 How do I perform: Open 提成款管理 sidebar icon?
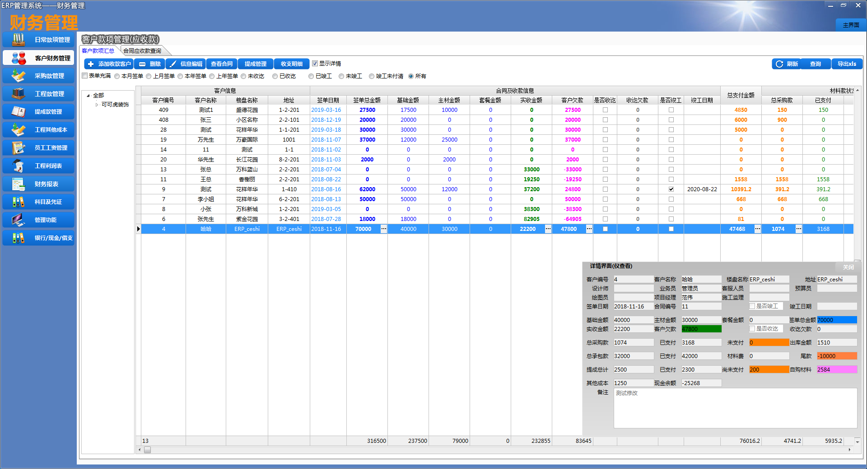coord(18,111)
